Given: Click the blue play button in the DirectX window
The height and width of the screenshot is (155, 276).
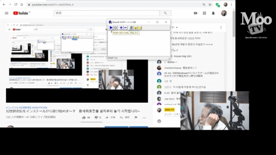Looking at the screenshot, I should 111,28.
